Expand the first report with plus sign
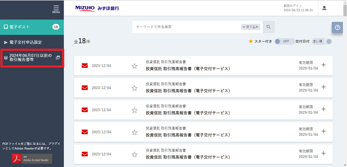Viewport: 347px width, 167px height. click(323, 65)
